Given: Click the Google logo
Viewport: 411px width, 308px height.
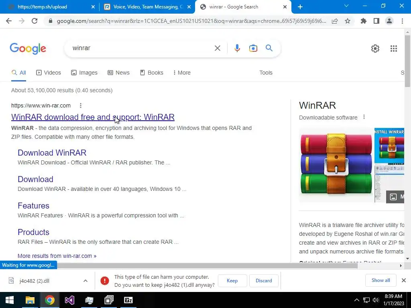Looking at the screenshot, I should (x=28, y=49).
